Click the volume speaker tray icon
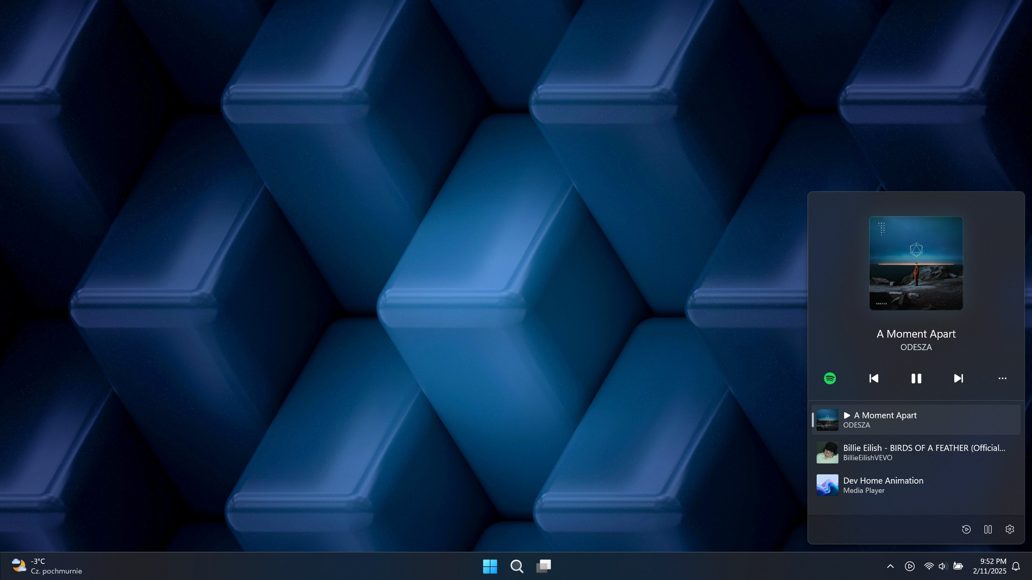The height and width of the screenshot is (580, 1032). pyautogui.click(x=942, y=566)
